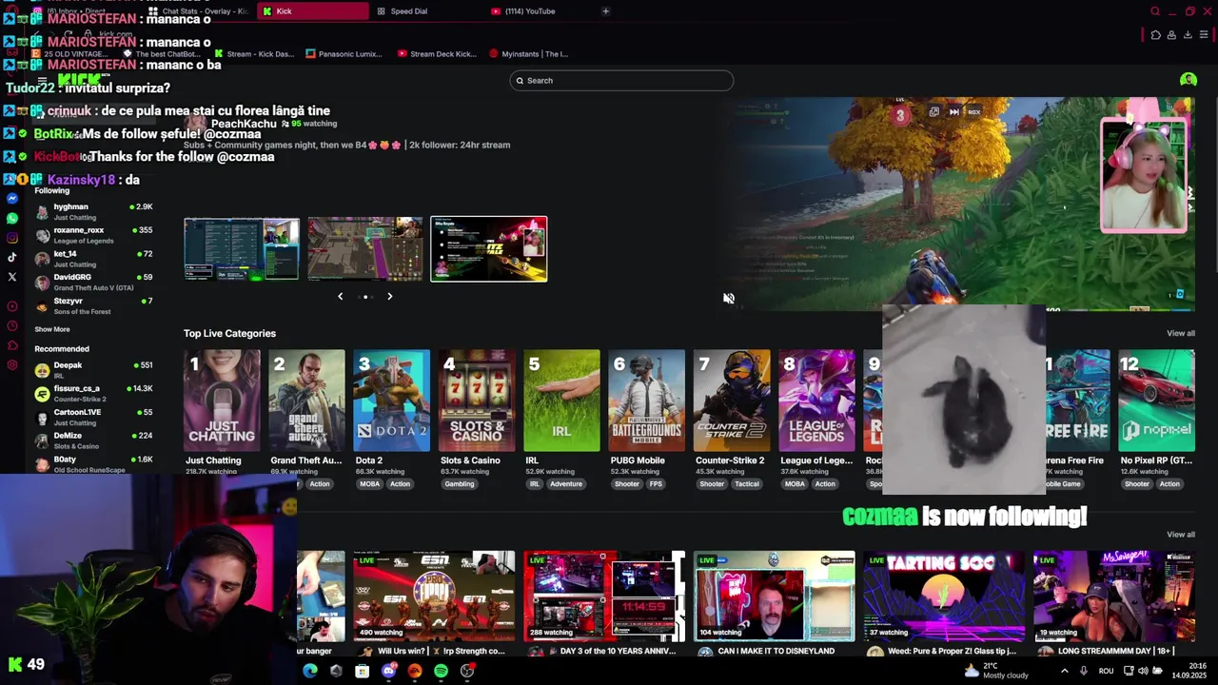
Task: Select the Just Chatting category card
Action: pos(222,401)
